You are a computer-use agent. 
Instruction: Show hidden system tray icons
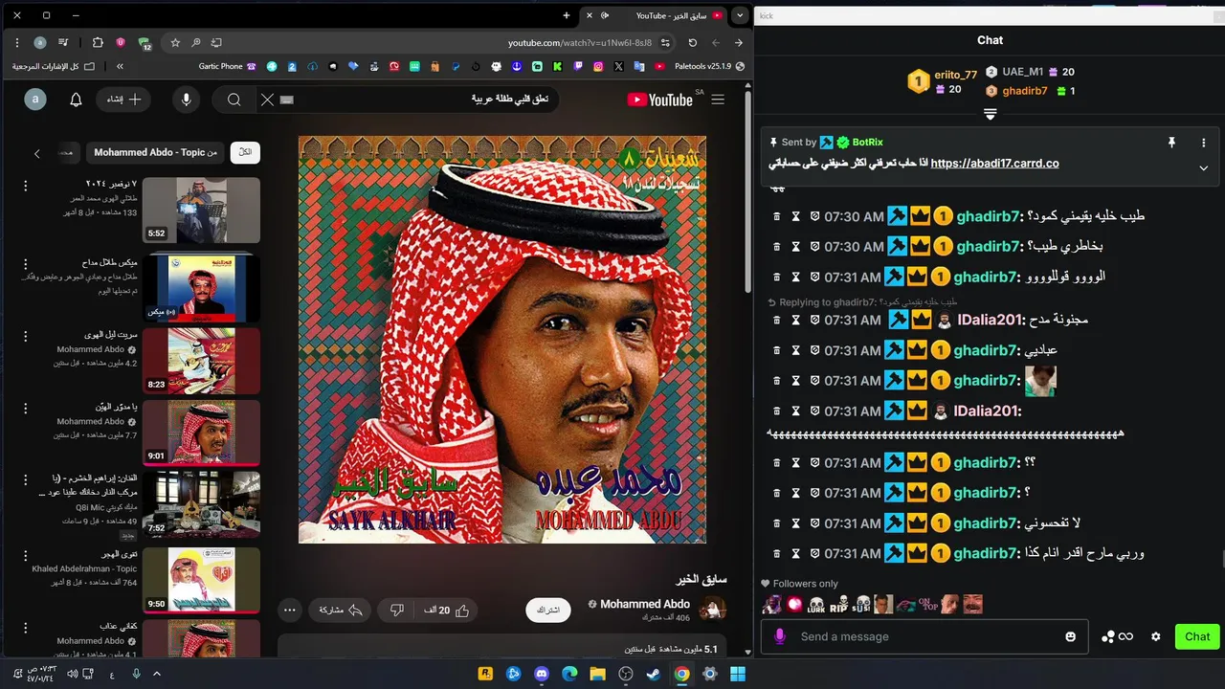tap(159, 674)
